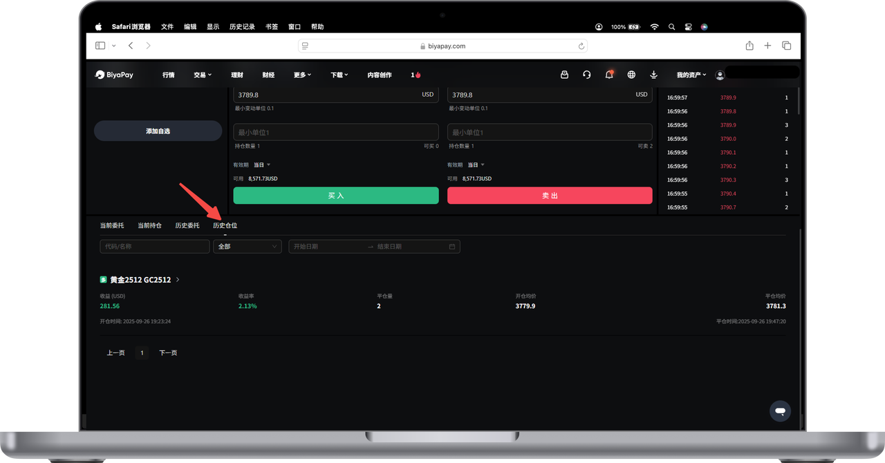Click the user avatar icon
Screen dimensions: 885x463
(720, 75)
